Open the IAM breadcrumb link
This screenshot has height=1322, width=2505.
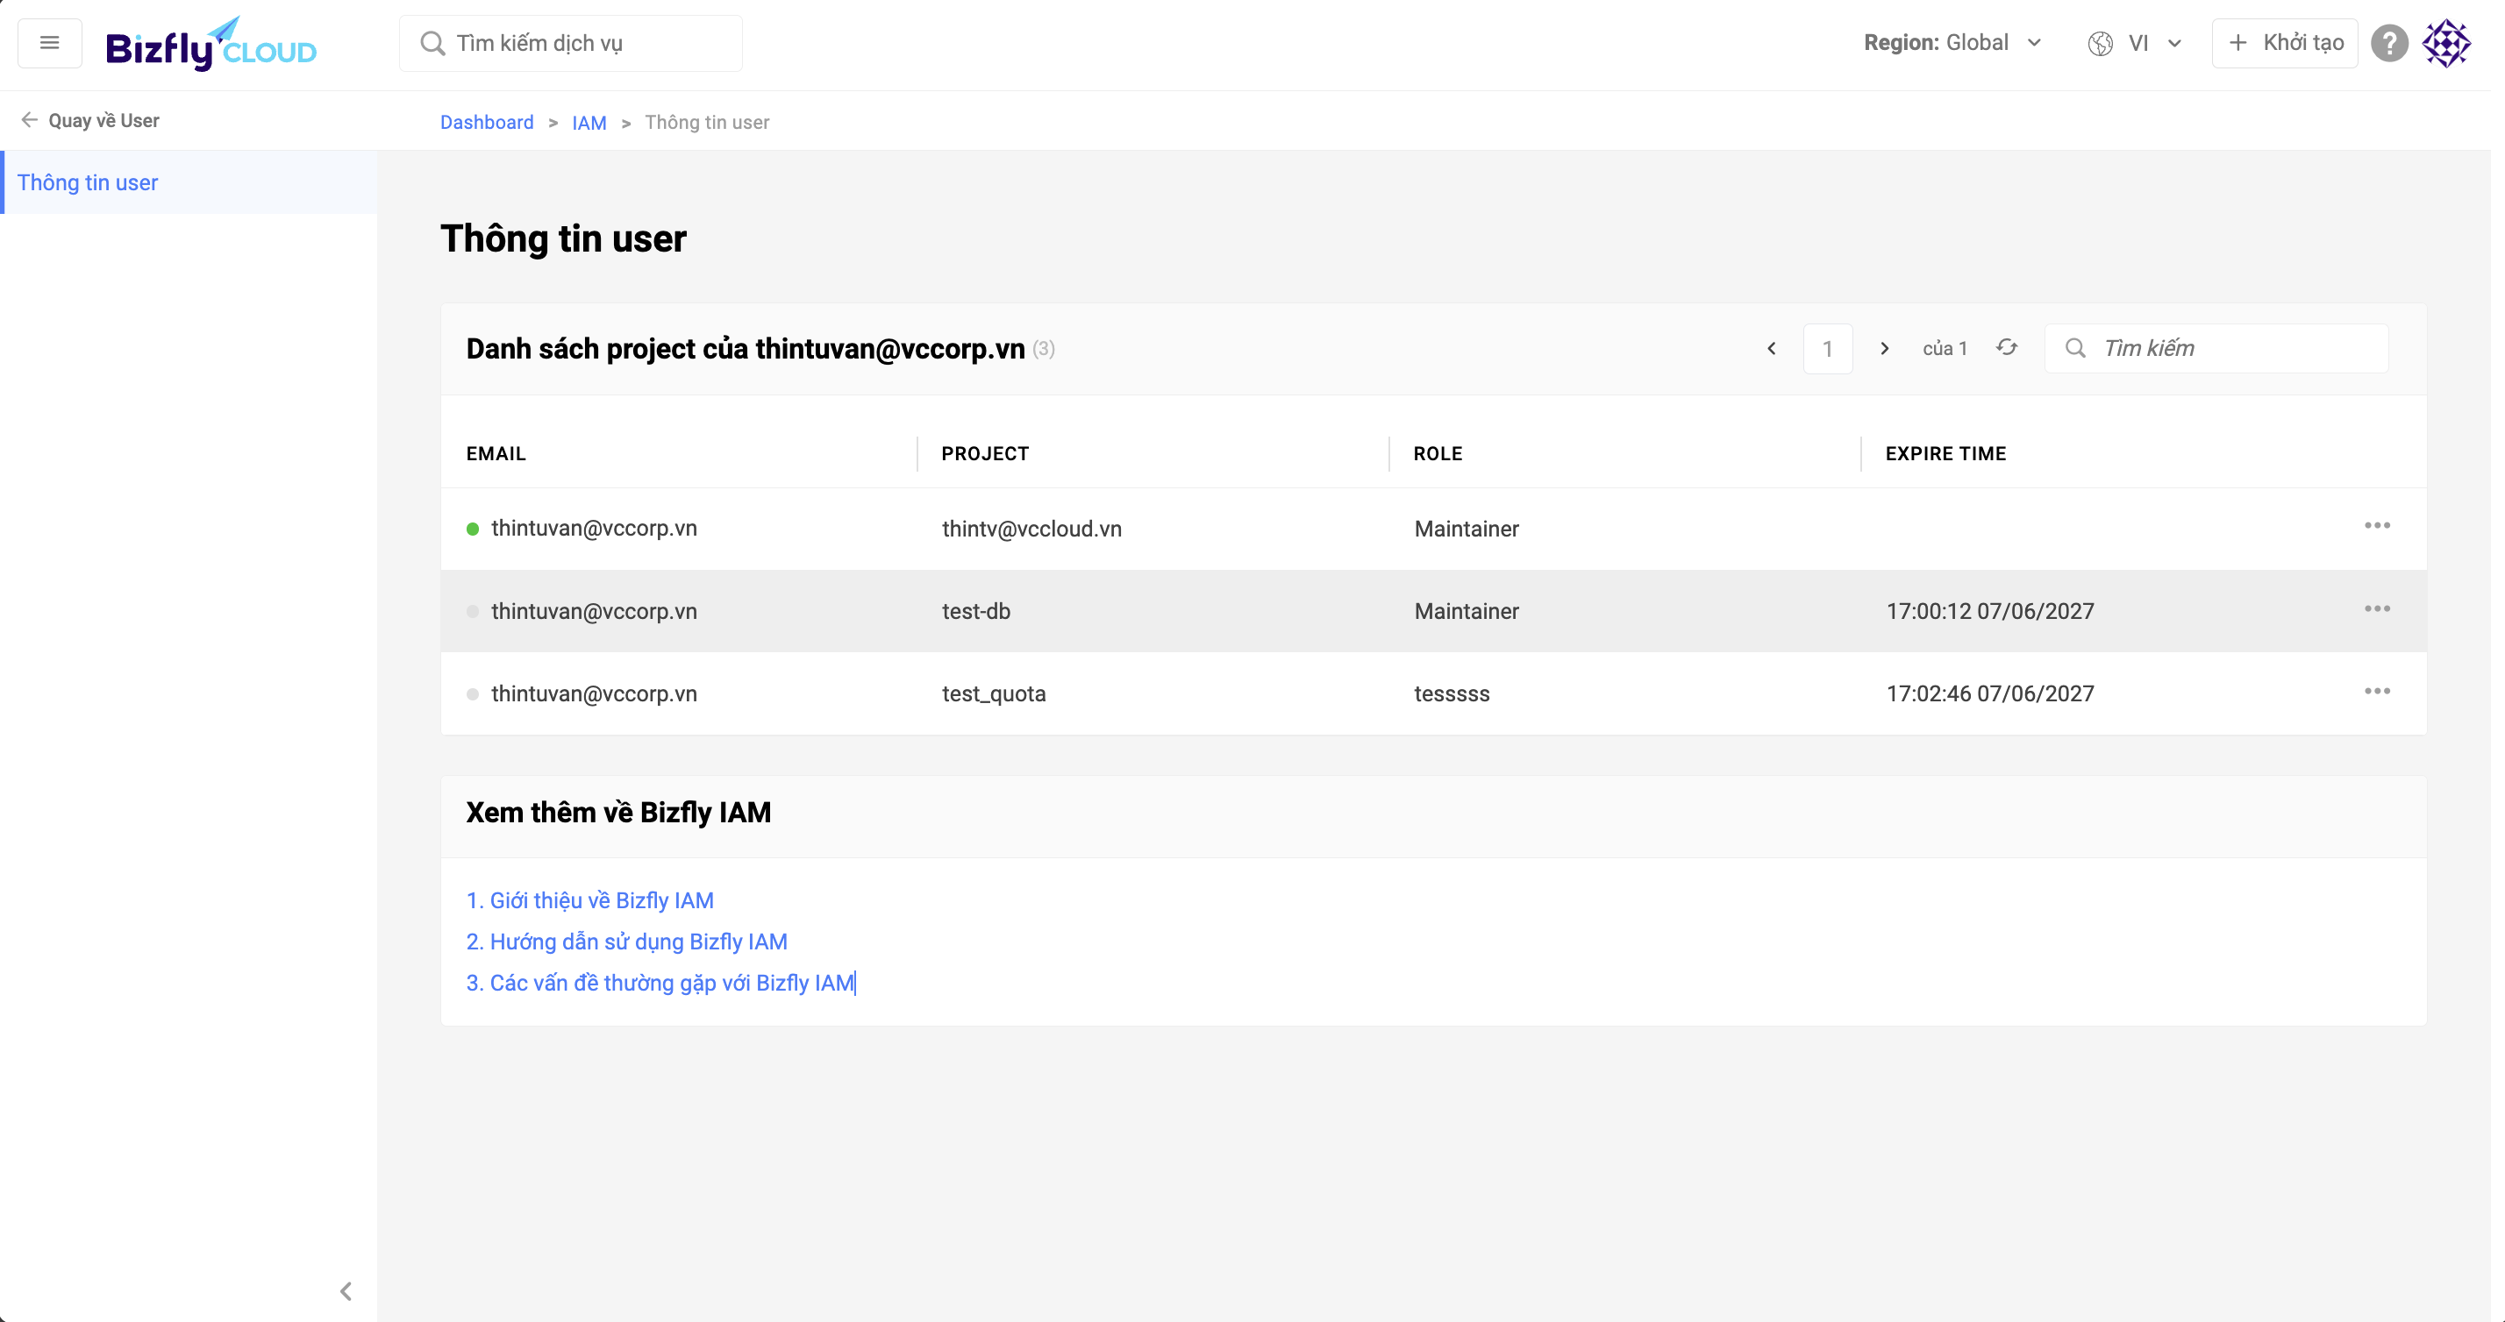(x=589, y=123)
